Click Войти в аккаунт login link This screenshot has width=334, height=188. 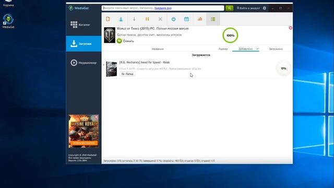pos(248,8)
